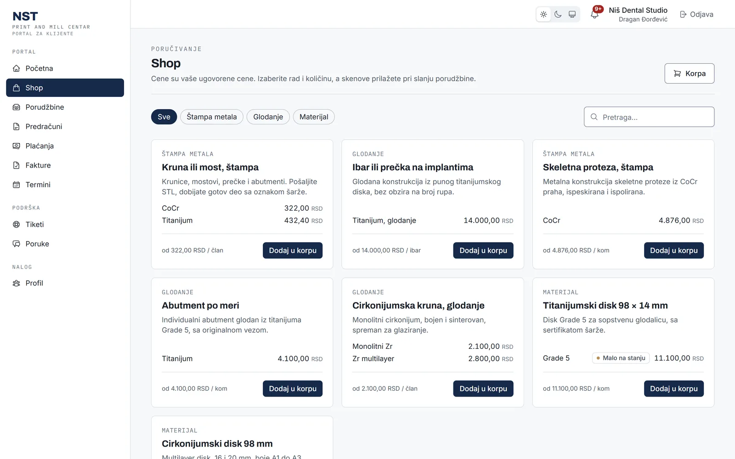Click the Odjava logout icon
Viewport: 735px width, 459px height.
click(x=683, y=14)
